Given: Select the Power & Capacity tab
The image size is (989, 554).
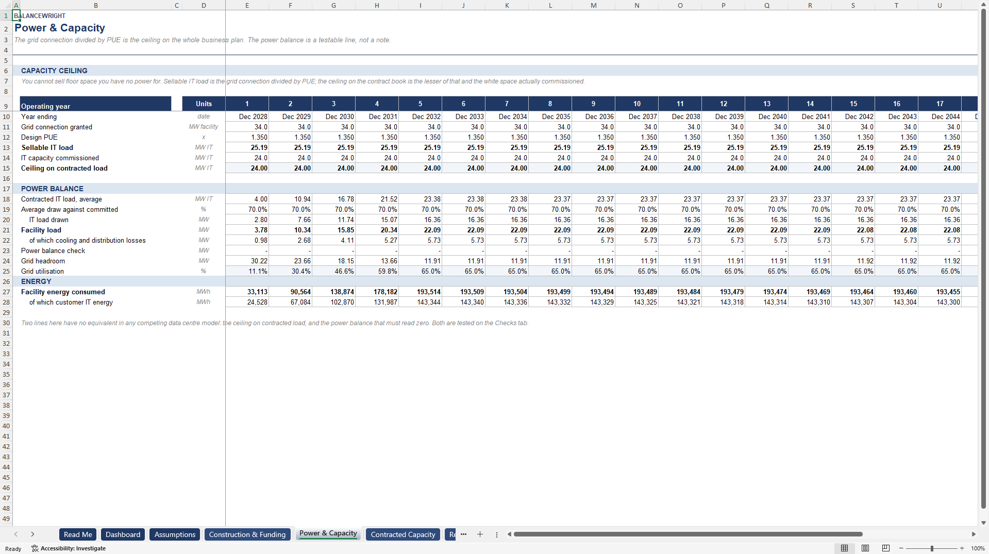Looking at the screenshot, I should pyautogui.click(x=328, y=533).
